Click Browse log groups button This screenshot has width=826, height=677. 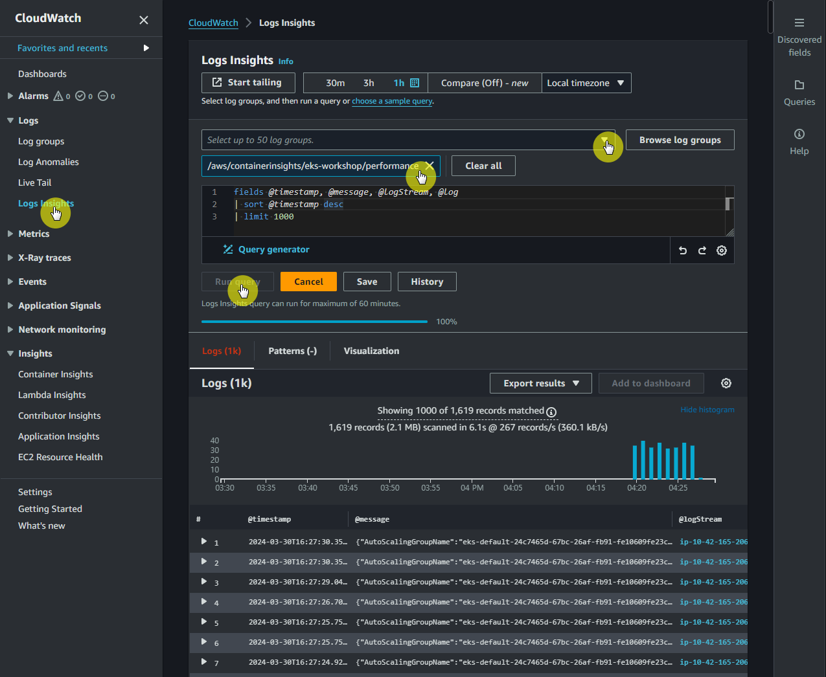tap(680, 140)
